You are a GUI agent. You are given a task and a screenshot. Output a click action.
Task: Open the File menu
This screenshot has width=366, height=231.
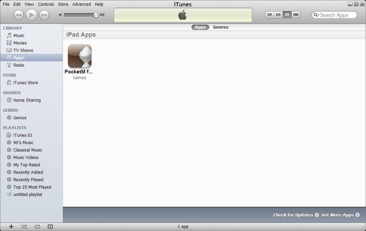point(6,4)
